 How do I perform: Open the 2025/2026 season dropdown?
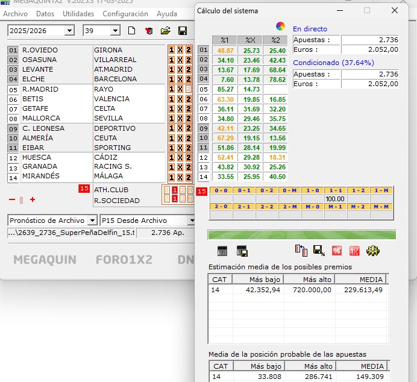(69, 31)
